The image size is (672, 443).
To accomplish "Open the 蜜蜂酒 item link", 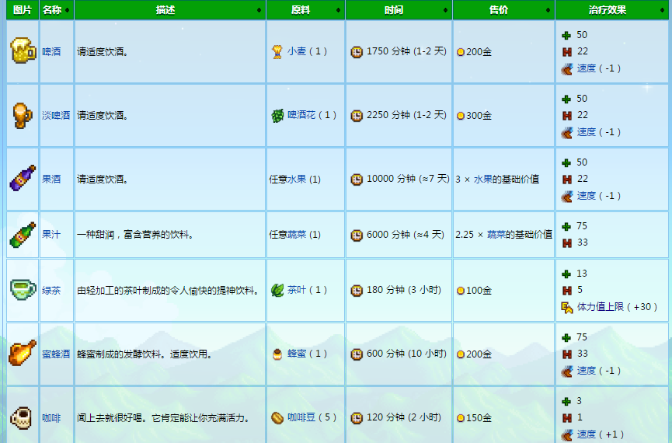I will click(56, 354).
